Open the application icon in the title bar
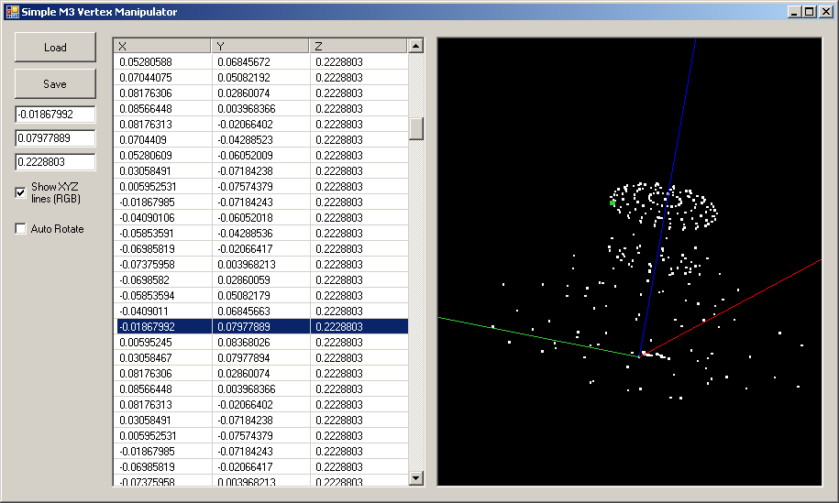This screenshot has height=503, width=839. pyautogui.click(x=12, y=12)
